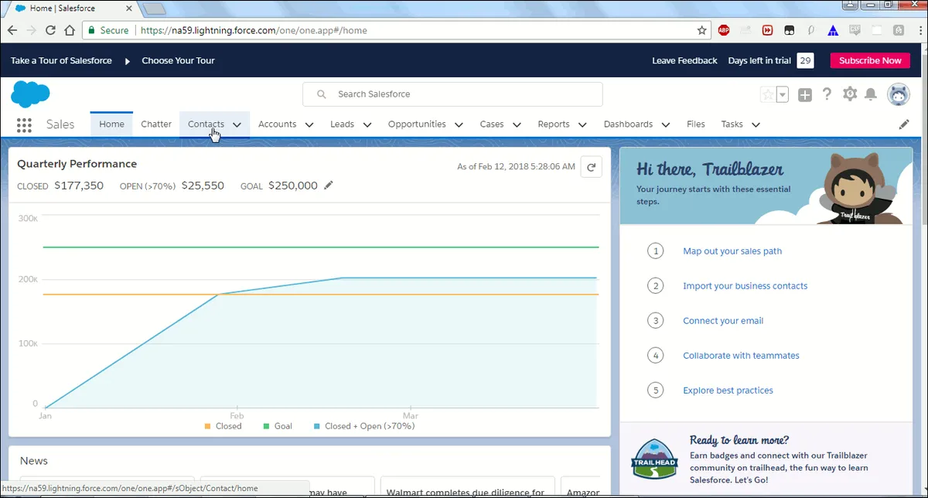This screenshot has height=498, width=928.
Task: Click the browser address bar URL
Action: pos(254,31)
